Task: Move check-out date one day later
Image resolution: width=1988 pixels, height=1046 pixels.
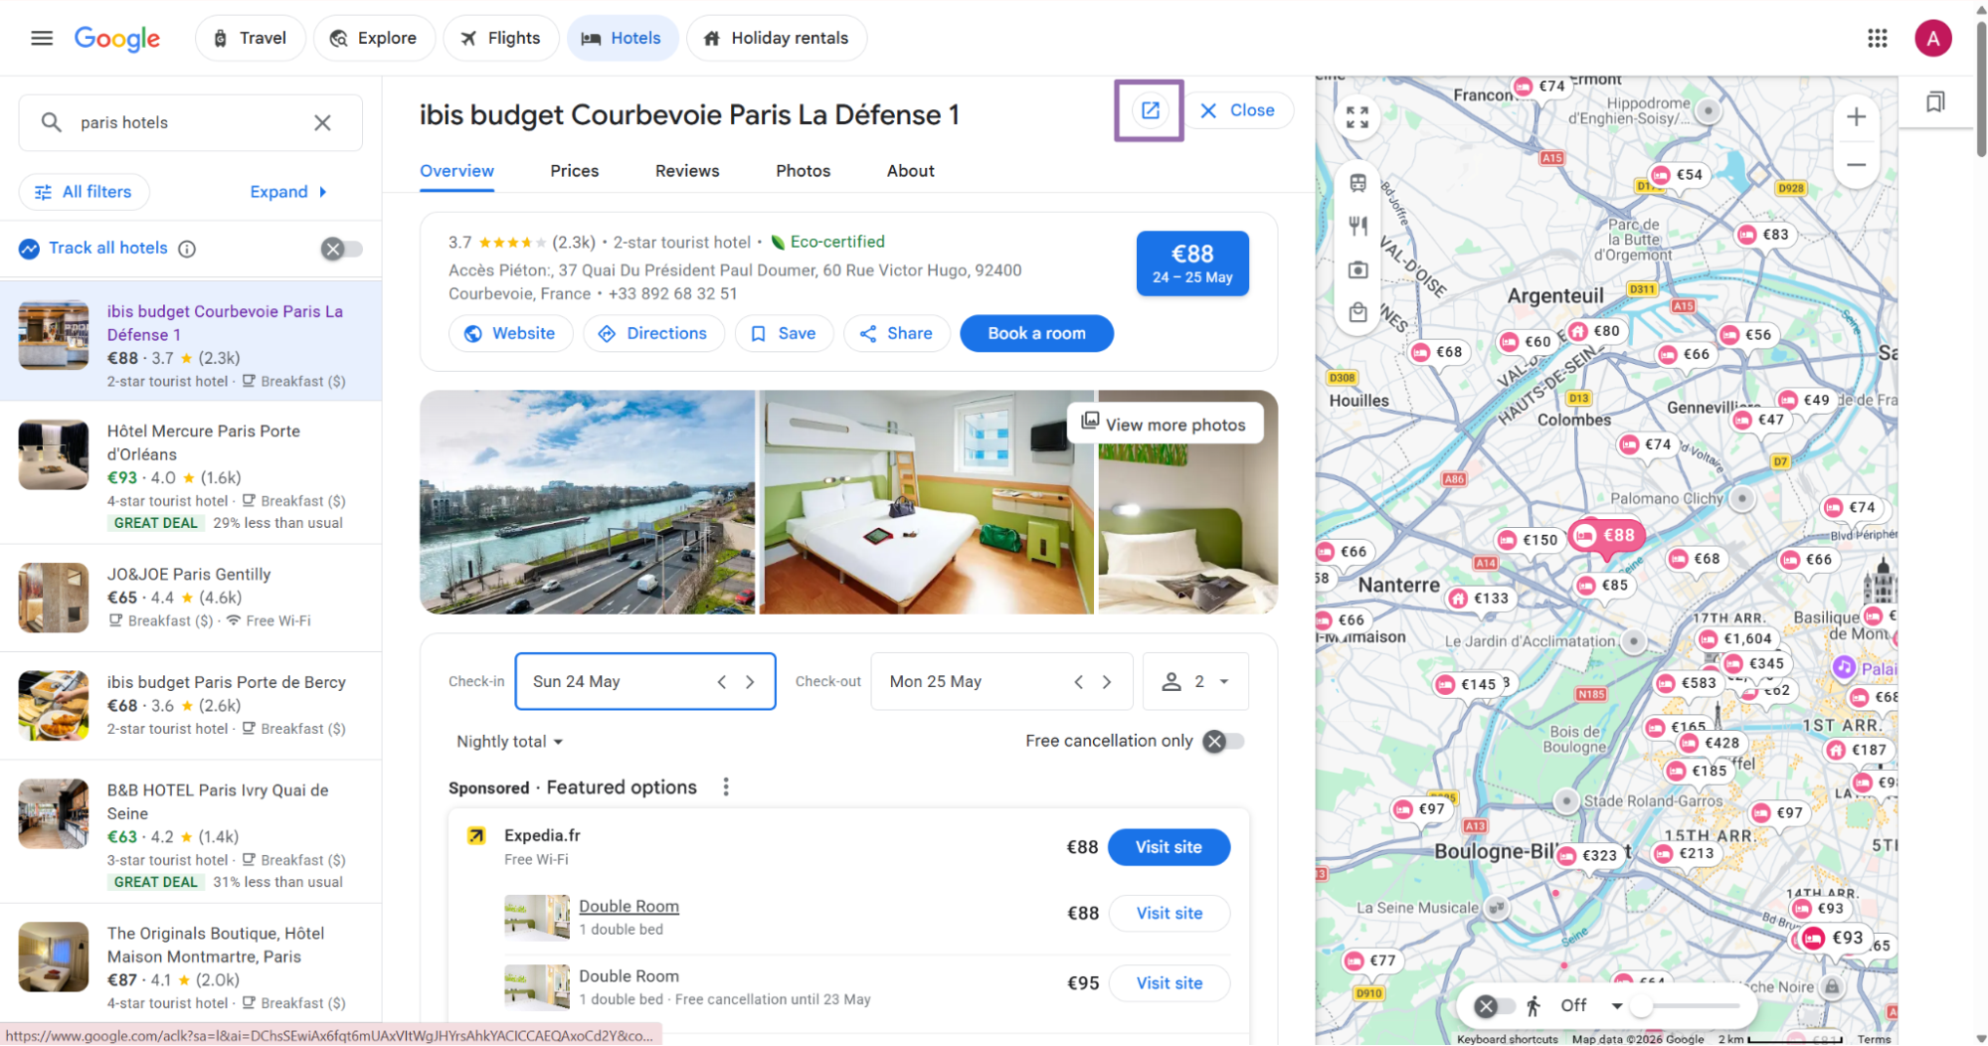Action: (x=1107, y=682)
